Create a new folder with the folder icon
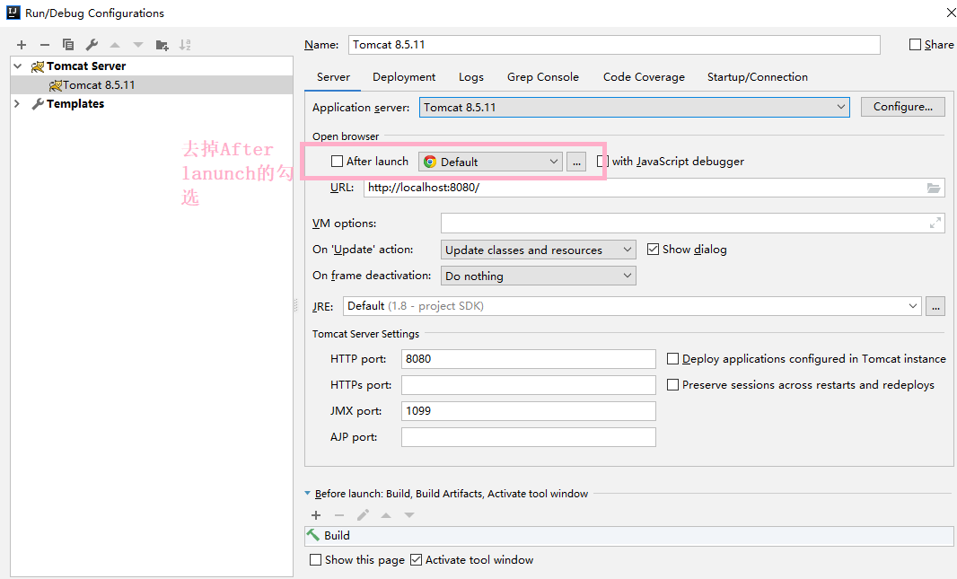The image size is (957, 579). [162, 45]
